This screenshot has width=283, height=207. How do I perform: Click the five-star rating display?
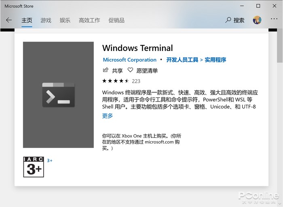[x=116, y=81]
